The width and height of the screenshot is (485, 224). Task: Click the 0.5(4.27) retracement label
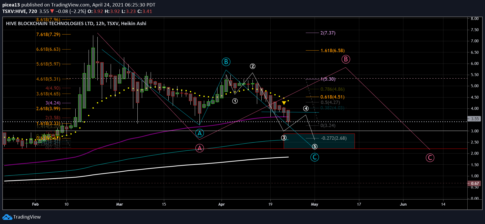coord(330,102)
